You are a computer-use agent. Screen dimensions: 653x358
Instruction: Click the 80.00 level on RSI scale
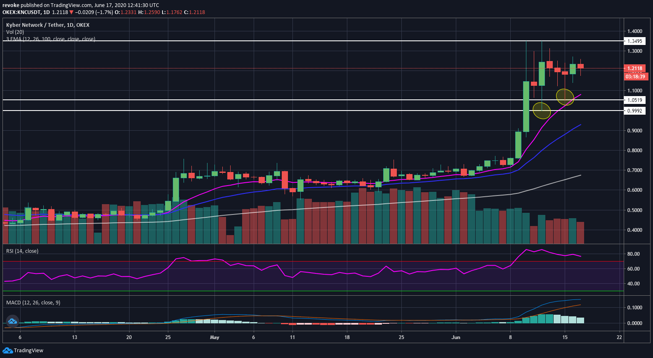click(633, 254)
